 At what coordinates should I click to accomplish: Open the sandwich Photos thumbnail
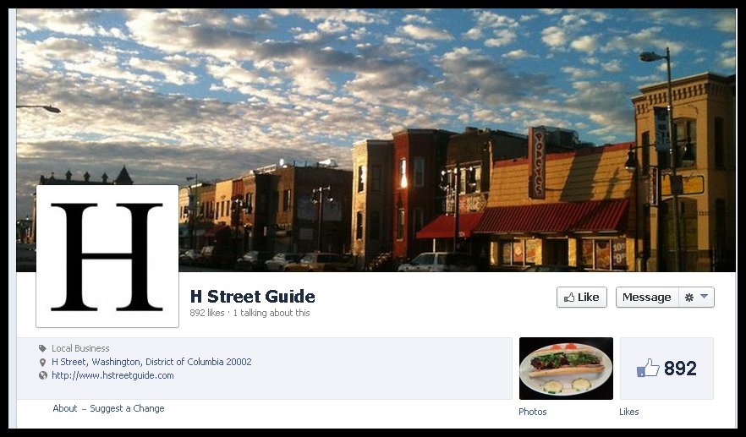566,369
